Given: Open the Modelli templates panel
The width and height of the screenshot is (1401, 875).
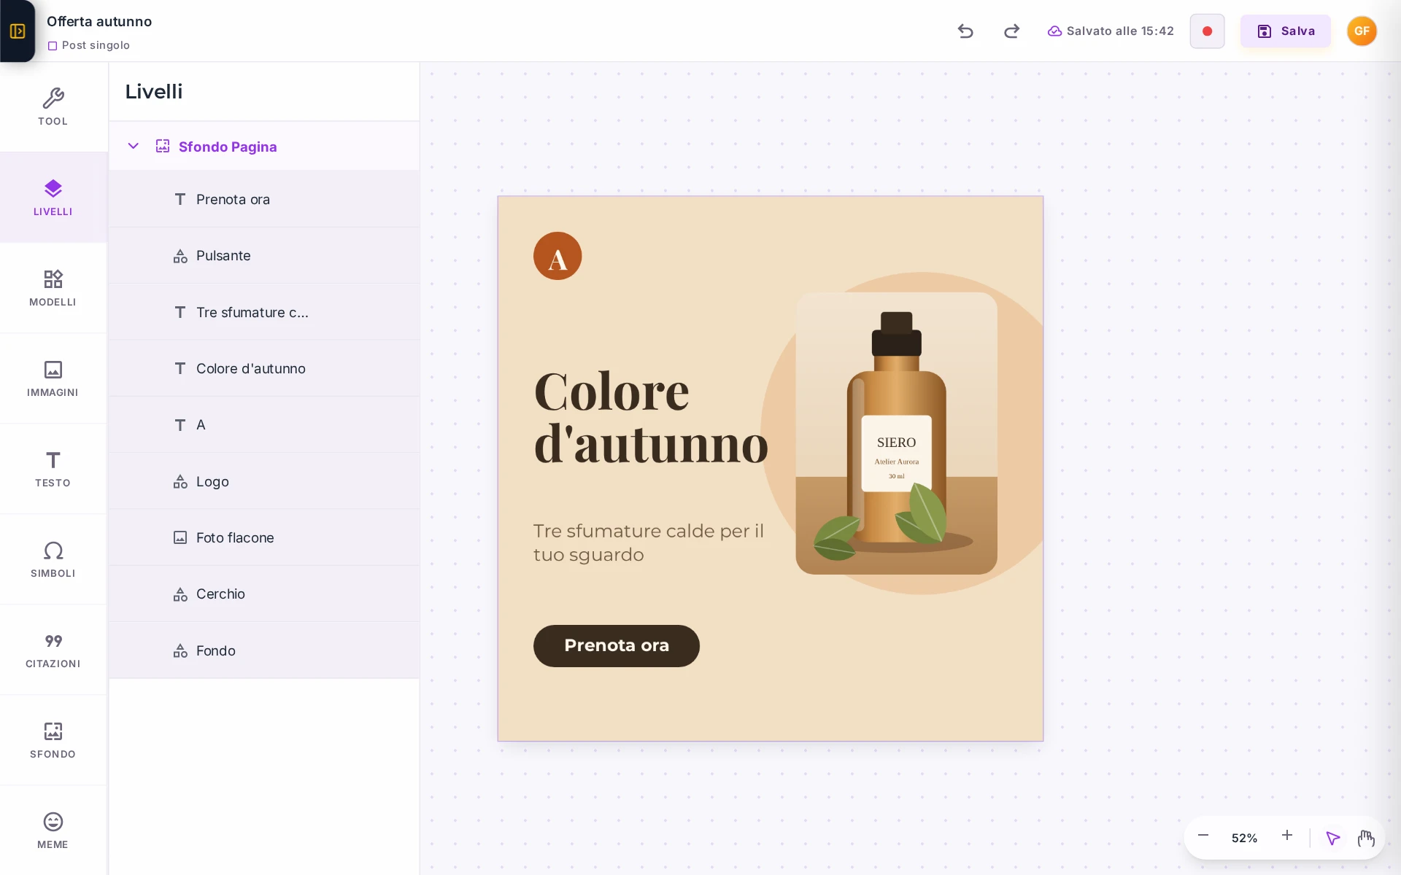Looking at the screenshot, I should pos(53,288).
